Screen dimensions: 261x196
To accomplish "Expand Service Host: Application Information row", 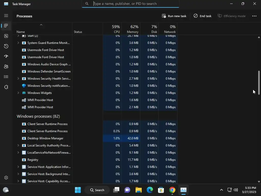I will [x=18, y=167].
